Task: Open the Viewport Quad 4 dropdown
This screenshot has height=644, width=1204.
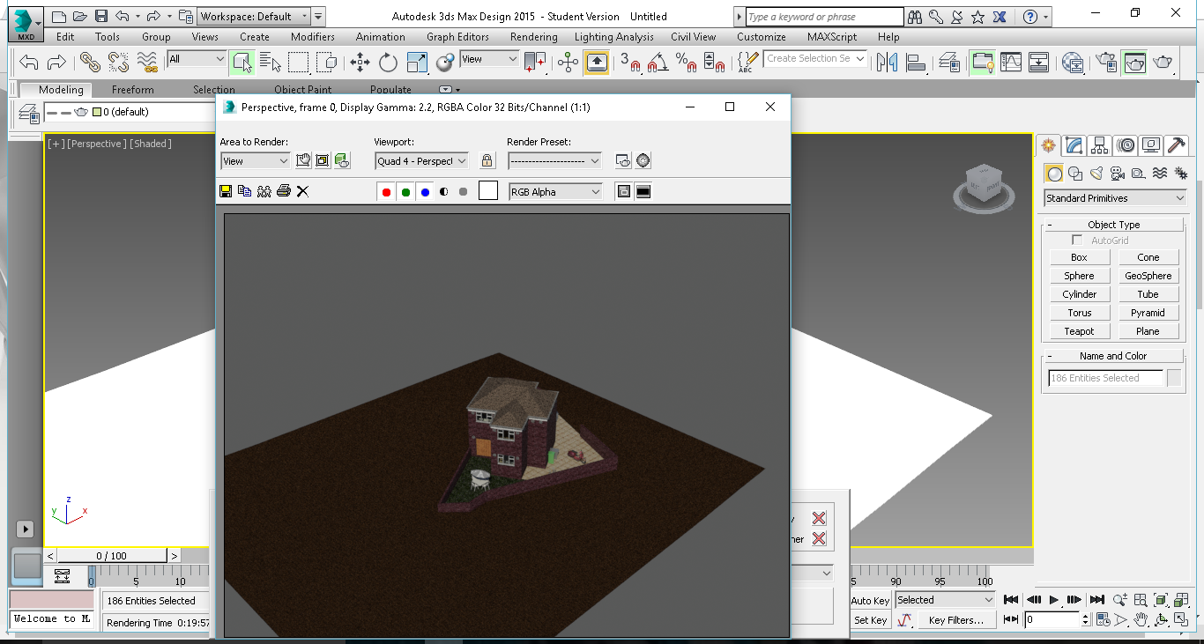Action: pyautogui.click(x=422, y=161)
